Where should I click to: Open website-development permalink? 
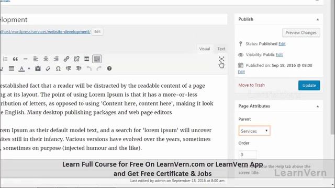tap(46, 32)
